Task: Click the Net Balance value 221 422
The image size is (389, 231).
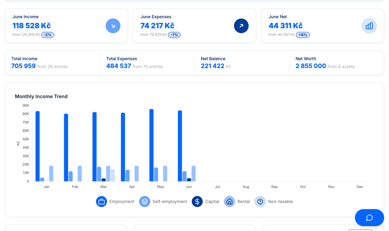Action: click(x=212, y=66)
